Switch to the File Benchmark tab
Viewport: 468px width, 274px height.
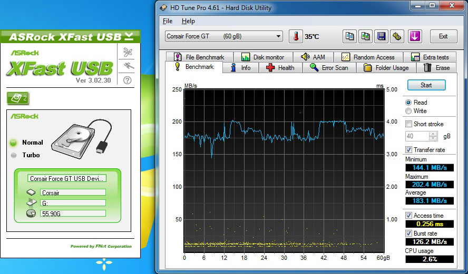199,57
